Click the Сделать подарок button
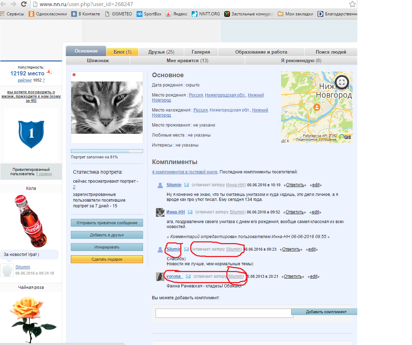412x345 pixels. (107, 259)
